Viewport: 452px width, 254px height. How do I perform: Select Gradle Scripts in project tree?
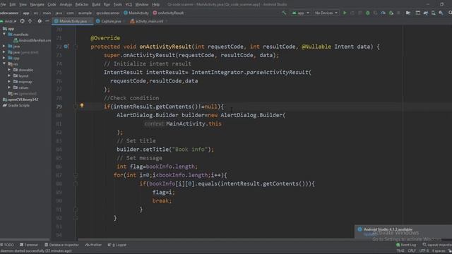click(x=16, y=105)
